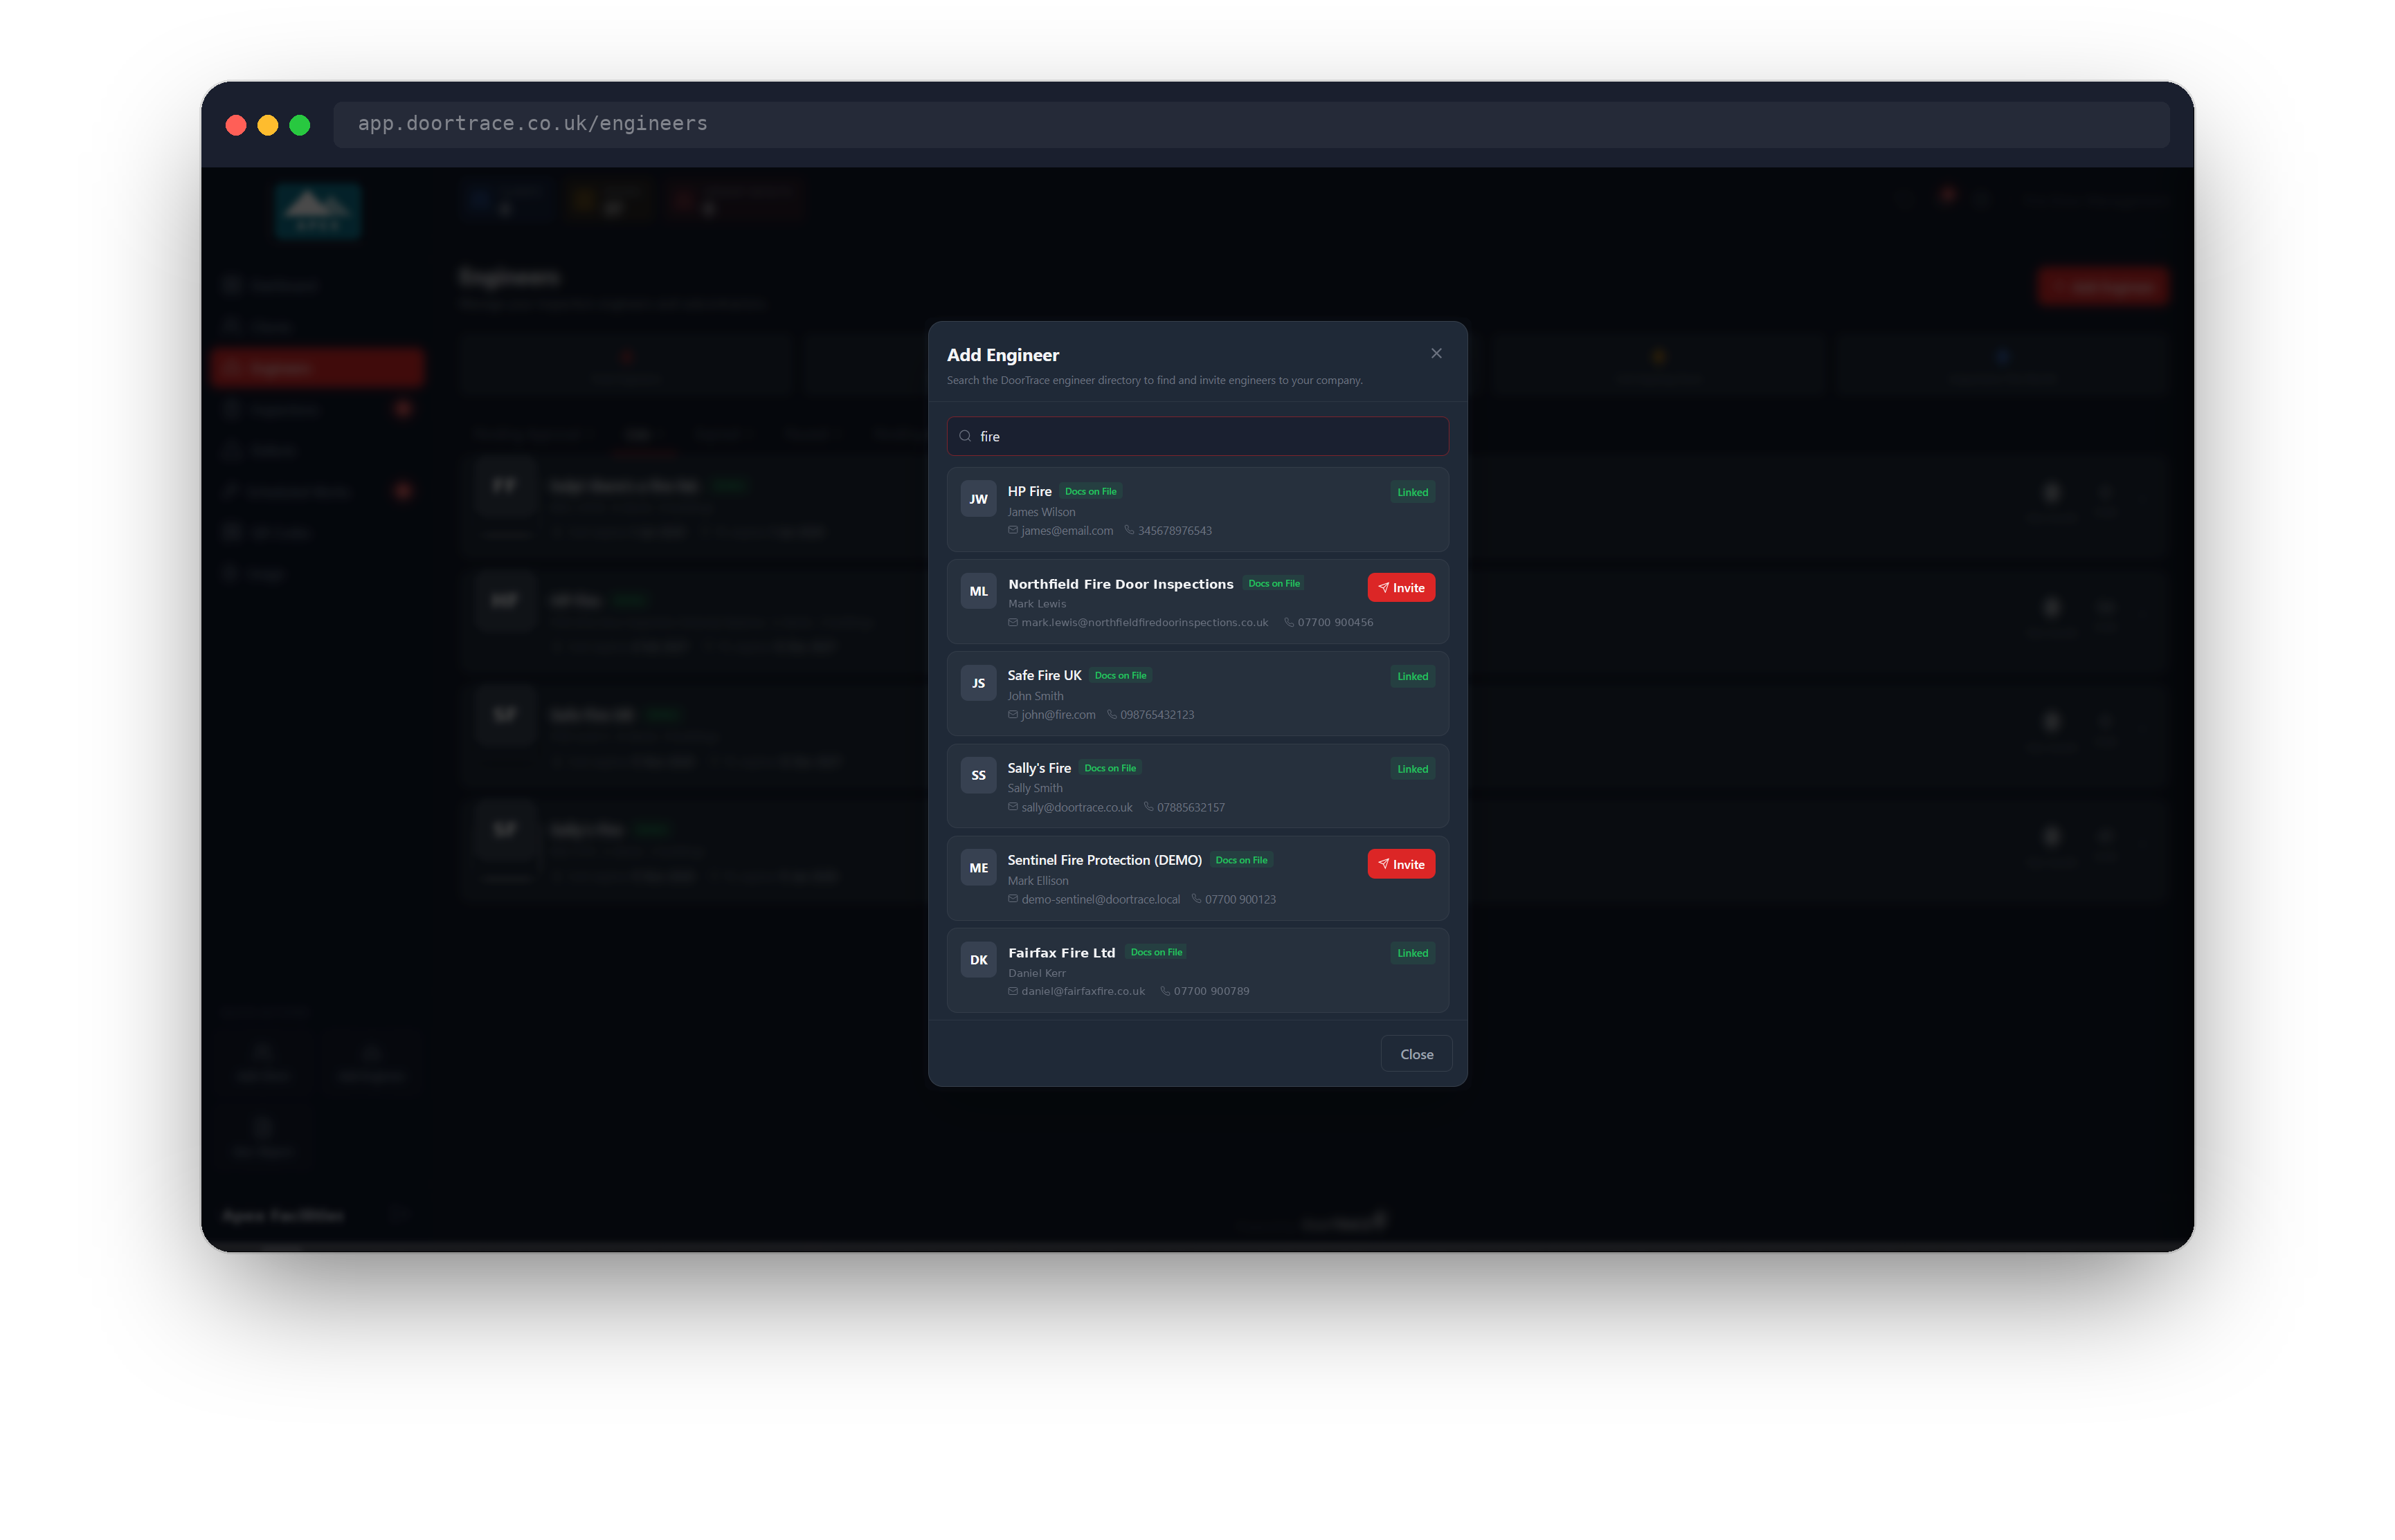
Task: Click Docs on File badge for Fairfax Fire
Action: (1155, 952)
